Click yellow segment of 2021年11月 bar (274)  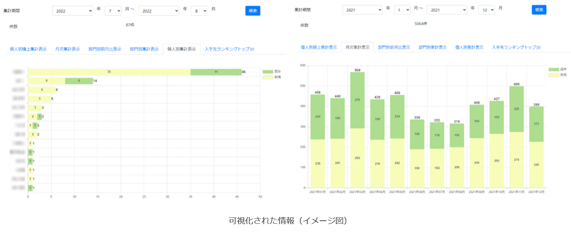[516, 160]
